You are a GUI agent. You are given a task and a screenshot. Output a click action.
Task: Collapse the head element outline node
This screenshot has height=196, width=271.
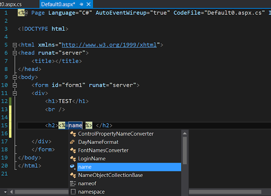15,53
